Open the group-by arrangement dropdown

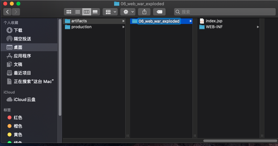pos(110,12)
